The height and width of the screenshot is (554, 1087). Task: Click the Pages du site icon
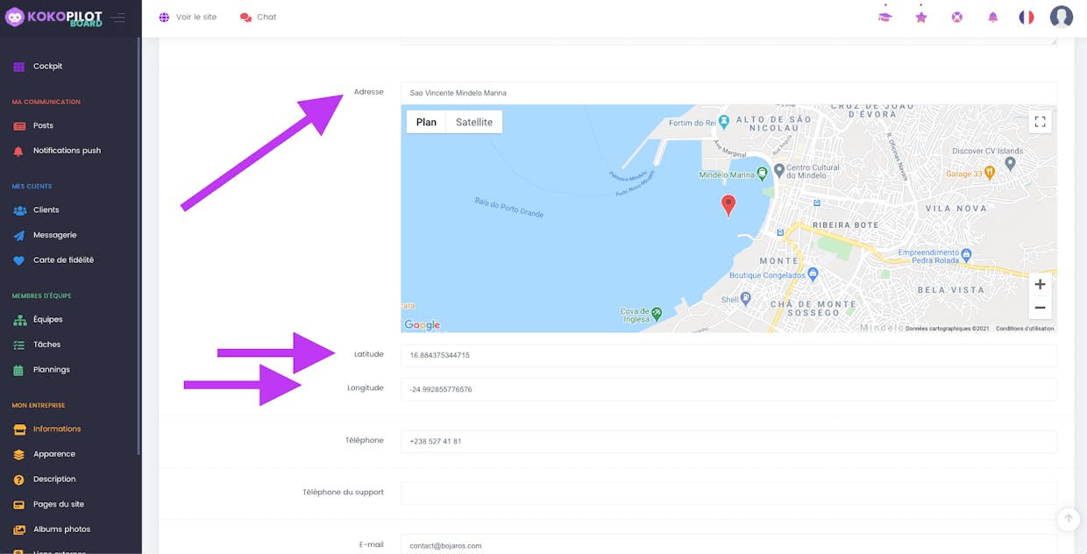(19, 505)
